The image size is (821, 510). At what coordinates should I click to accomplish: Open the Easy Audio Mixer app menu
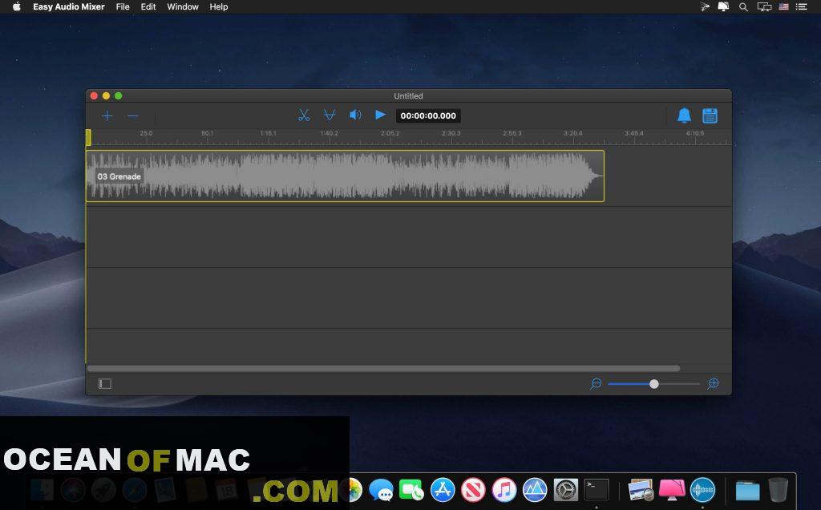[69, 6]
